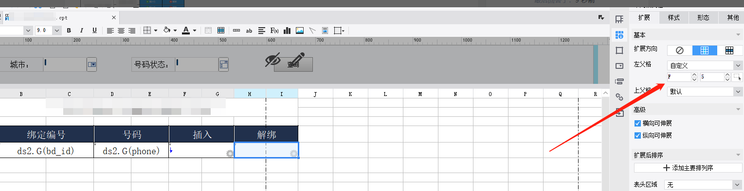Collapse the 扩展后排序 section
The image size is (744, 191).
pyautogui.click(x=738, y=155)
